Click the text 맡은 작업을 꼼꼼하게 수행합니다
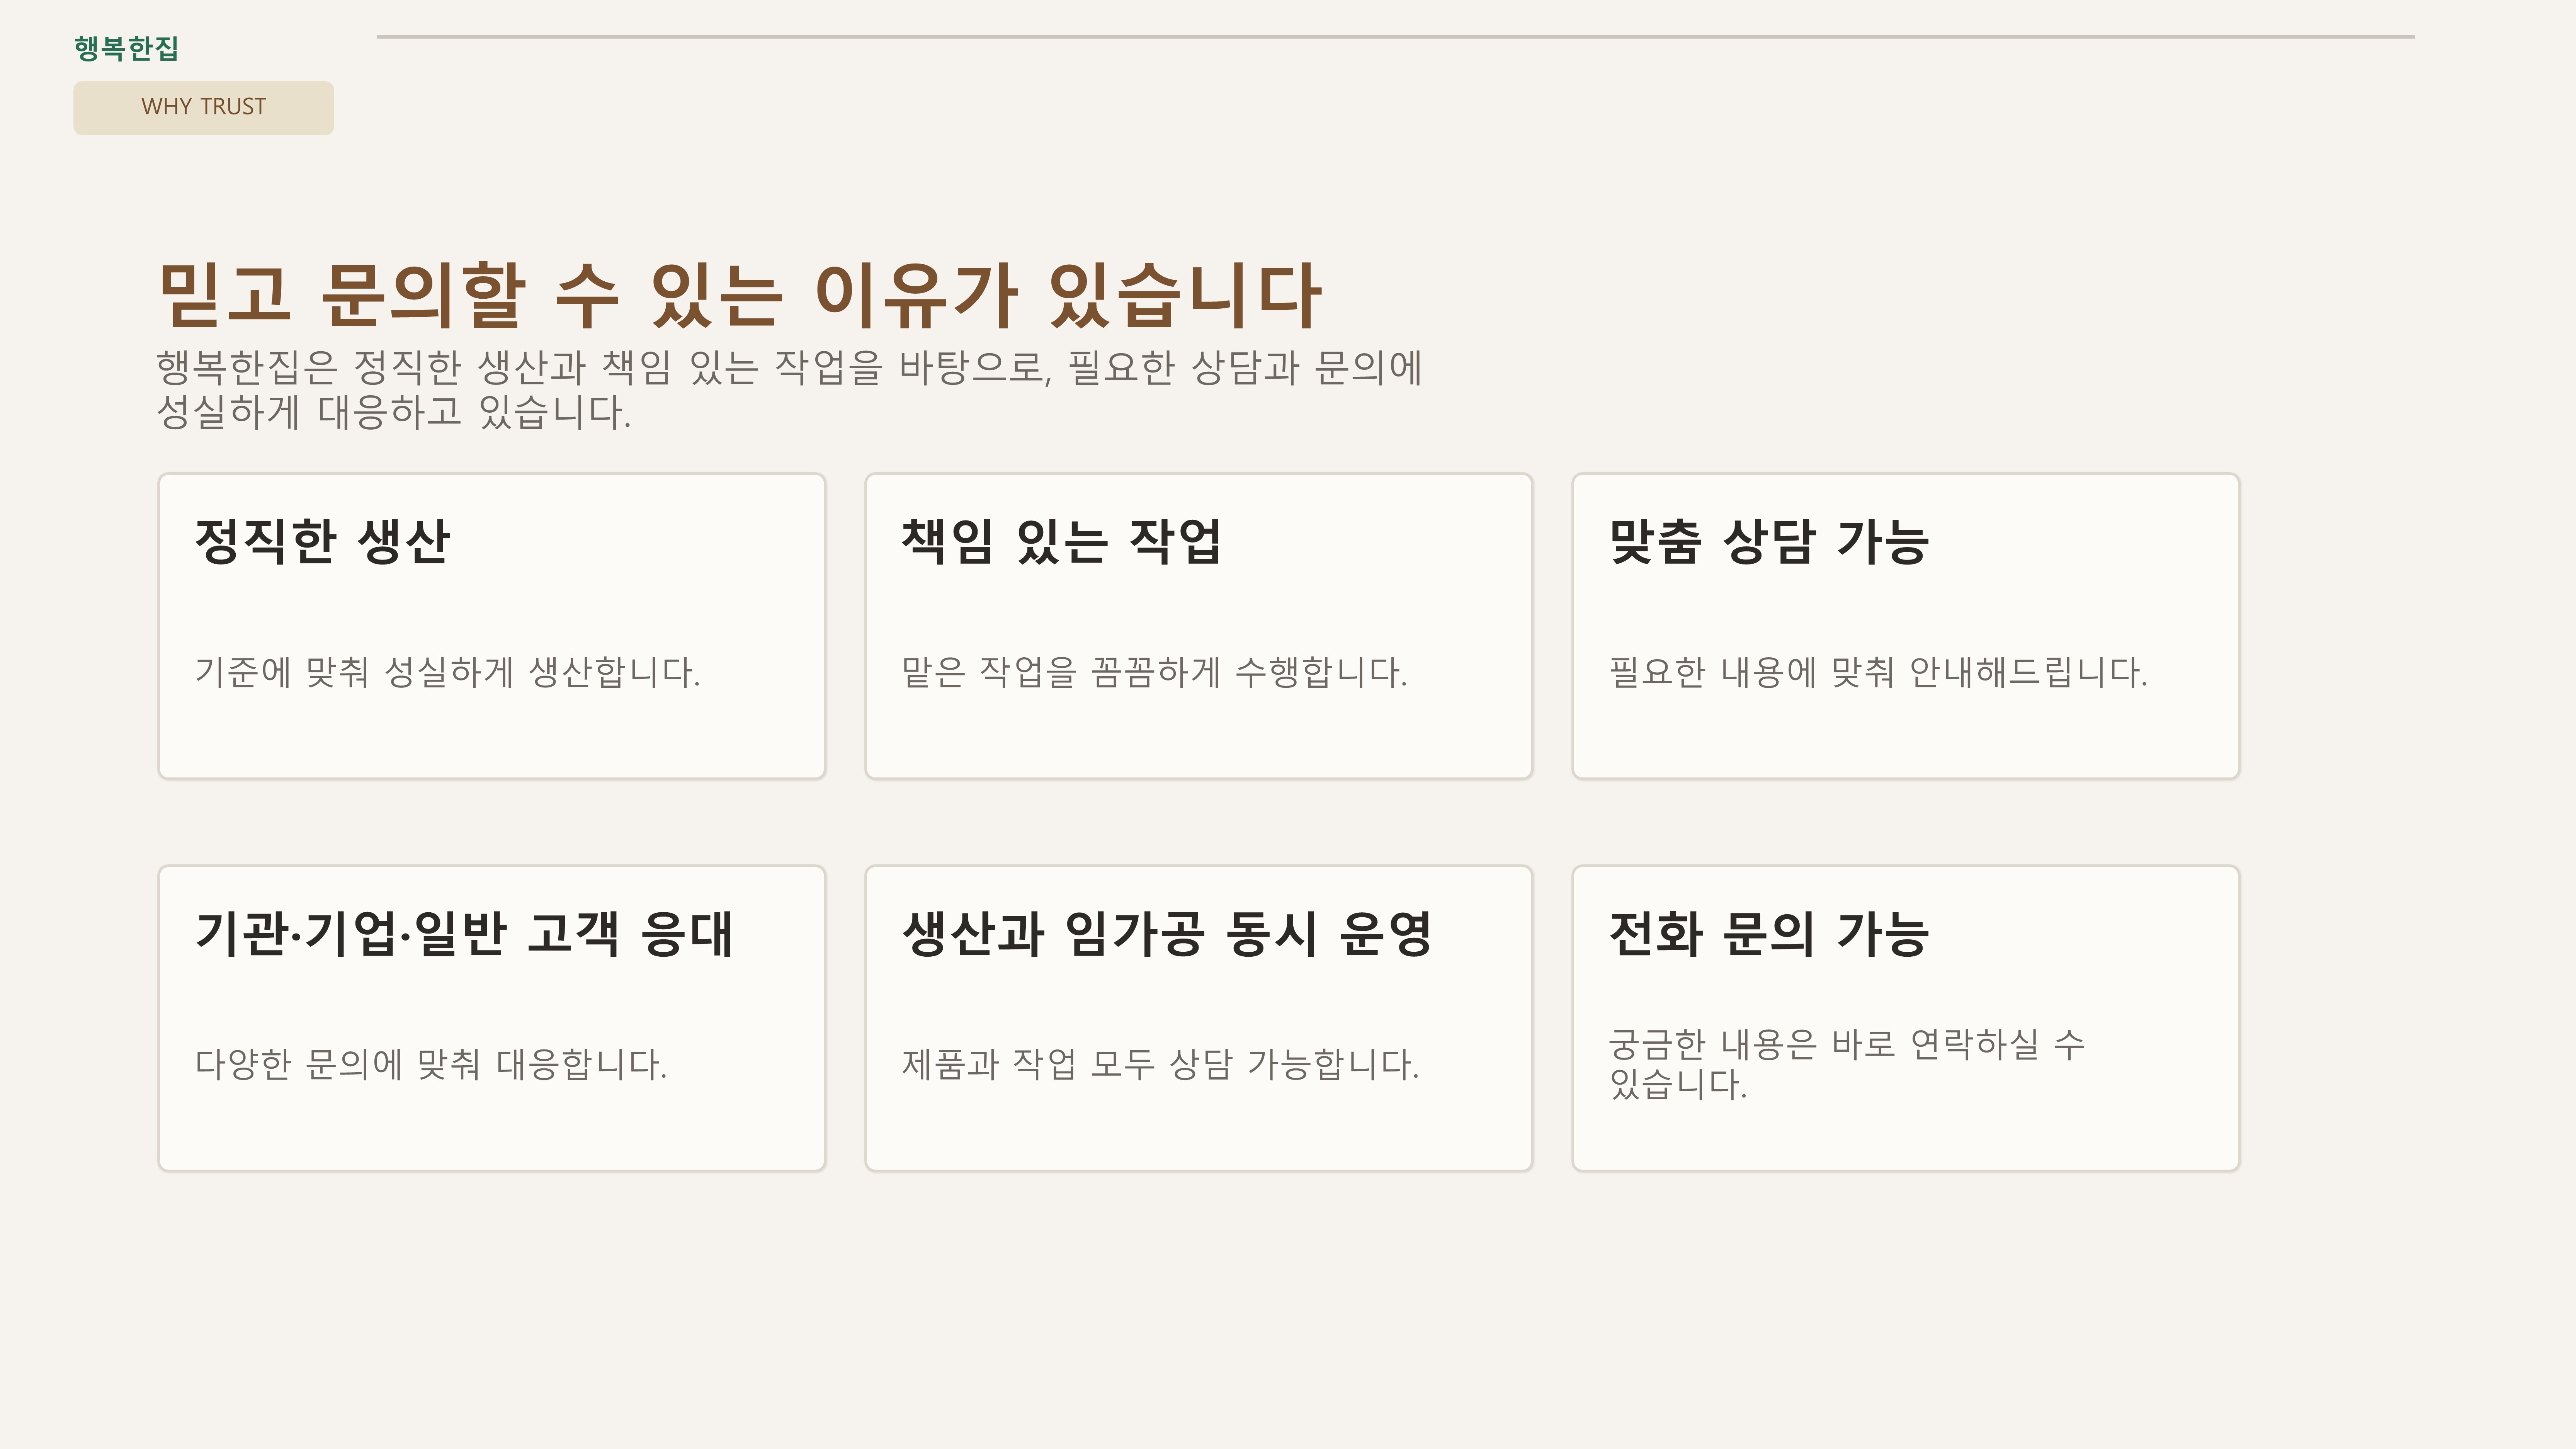Image resolution: width=2576 pixels, height=1449 pixels. (1154, 672)
